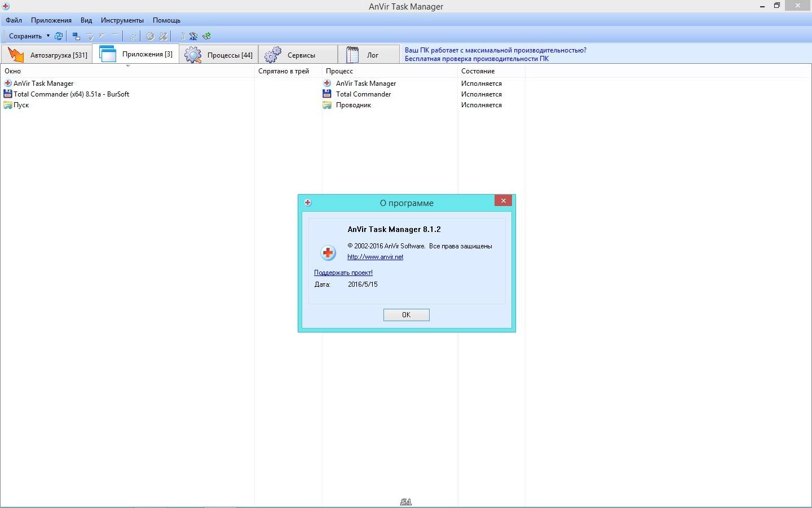Sort by the Процесс column header
The height and width of the screenshot is (508, 812).
(390, 71)
